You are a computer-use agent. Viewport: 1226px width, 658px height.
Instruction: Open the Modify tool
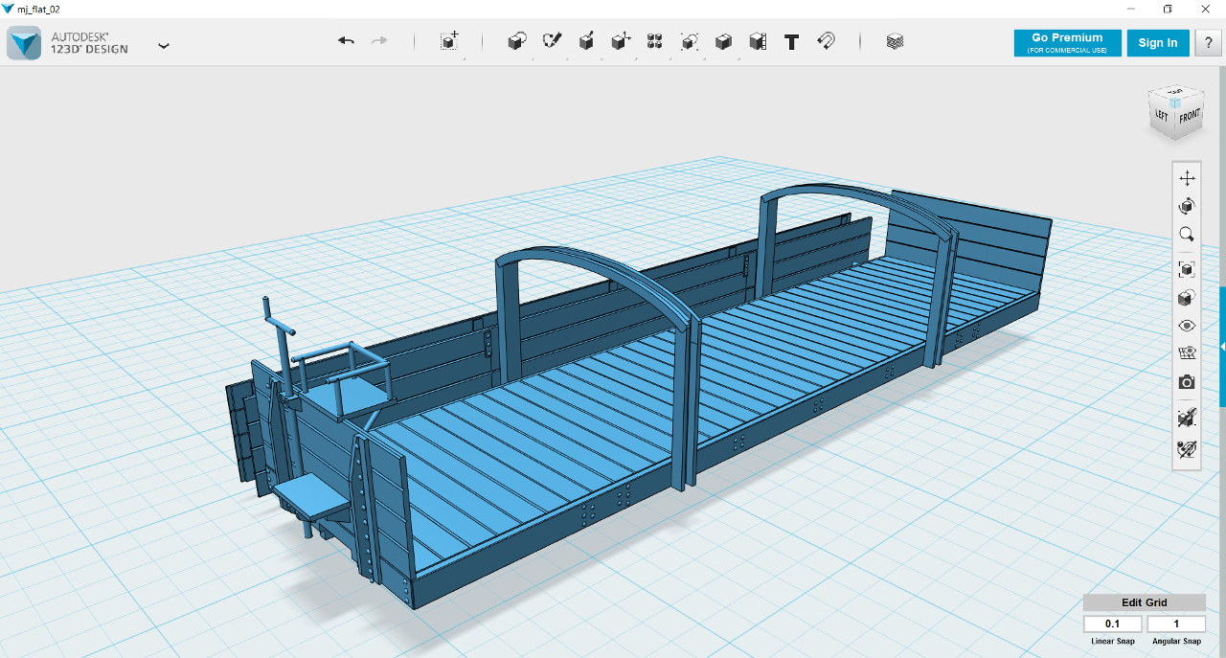621,41
